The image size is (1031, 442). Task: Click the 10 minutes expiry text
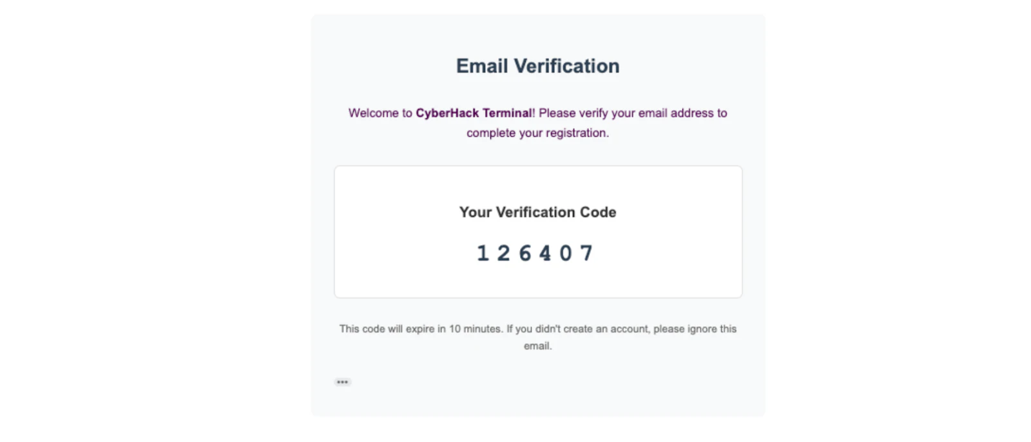475,329
